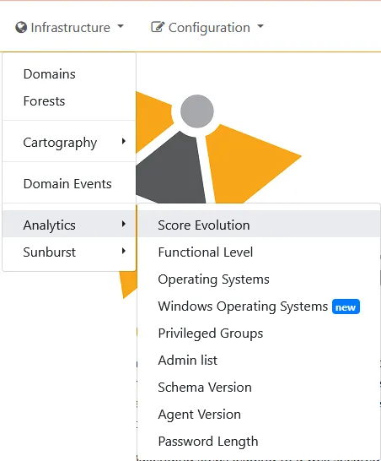
Task: Expand the Sunburst submenu arrow
Action: 124,251
